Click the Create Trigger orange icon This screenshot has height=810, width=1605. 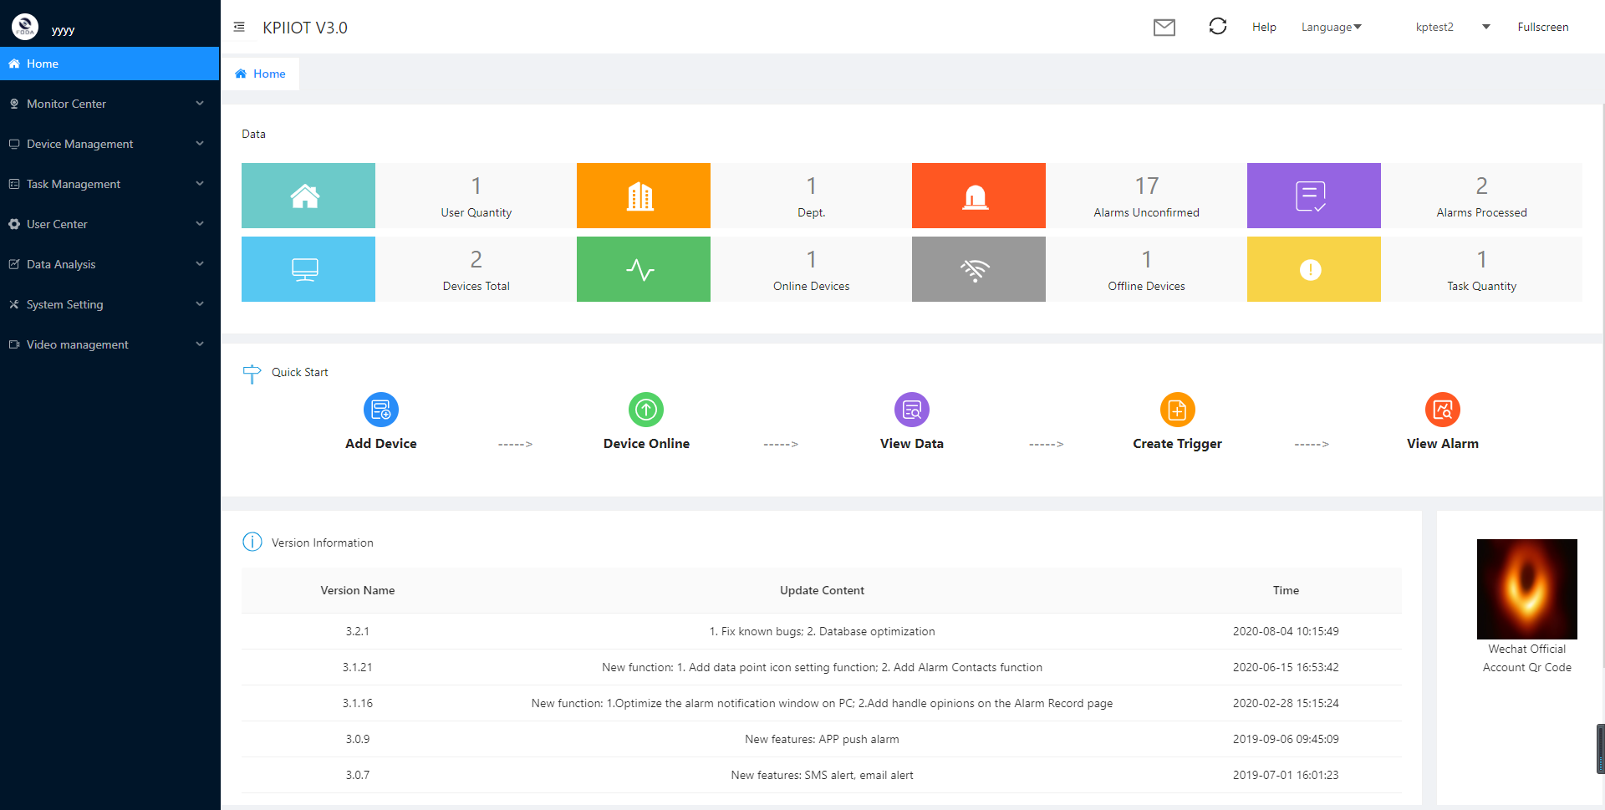click(x=1178, y=410)
